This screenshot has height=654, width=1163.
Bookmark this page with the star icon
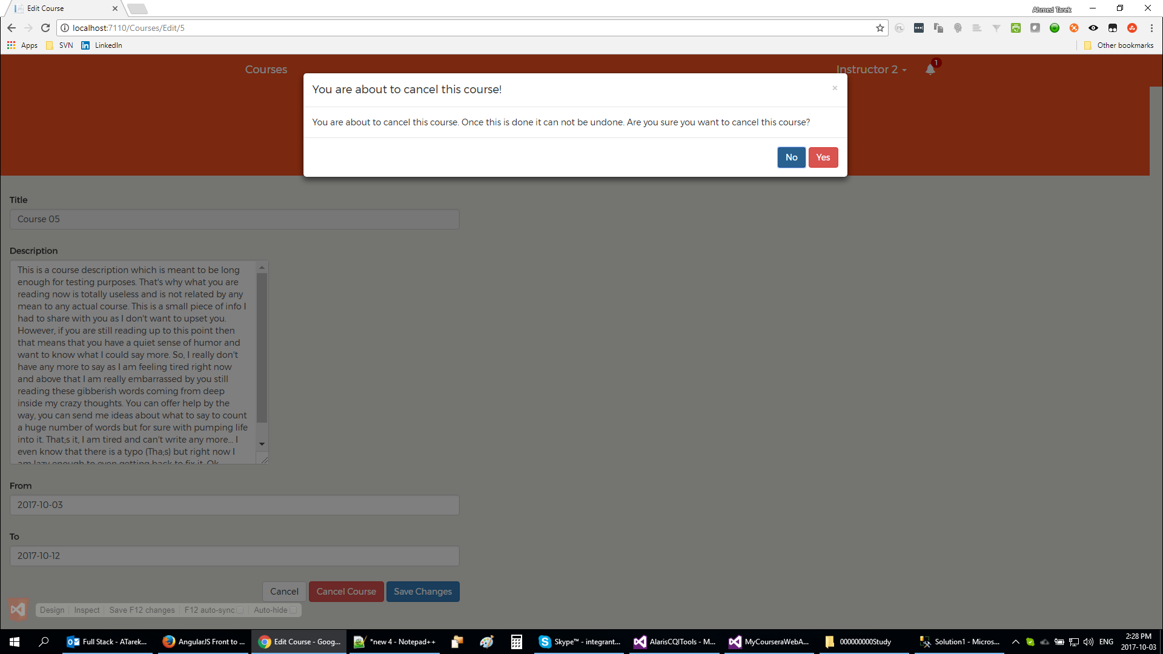coord(880,28)
